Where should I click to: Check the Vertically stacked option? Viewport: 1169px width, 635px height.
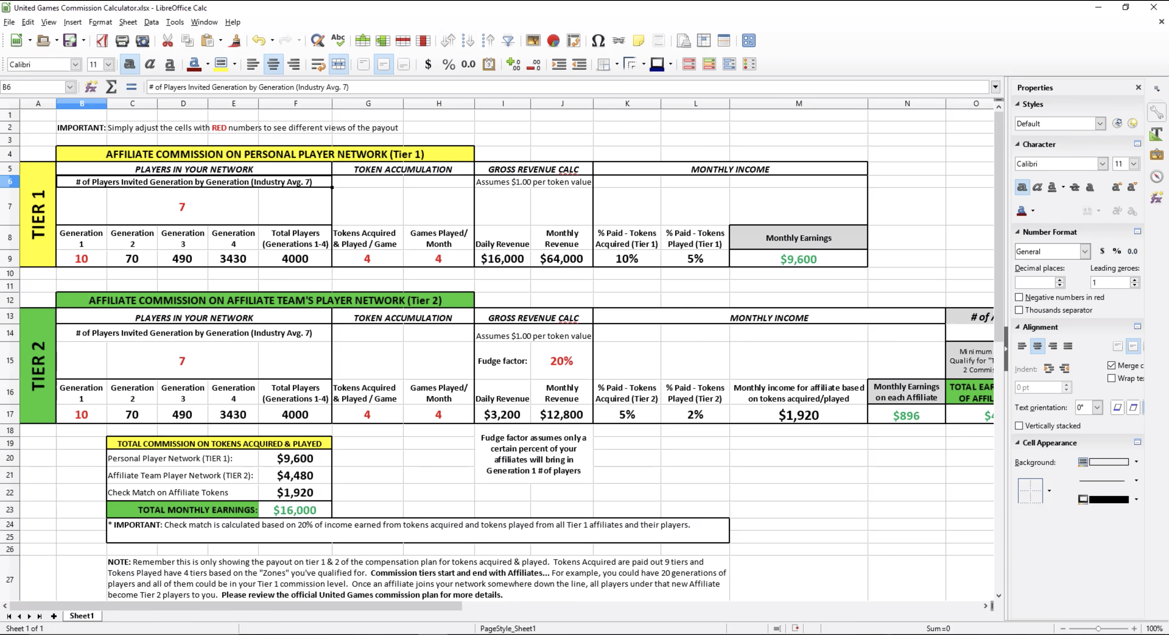click(1019, 426)
